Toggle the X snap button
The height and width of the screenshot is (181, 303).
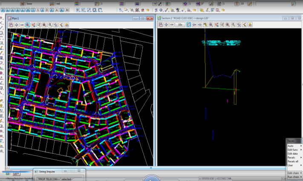[13, 10]
